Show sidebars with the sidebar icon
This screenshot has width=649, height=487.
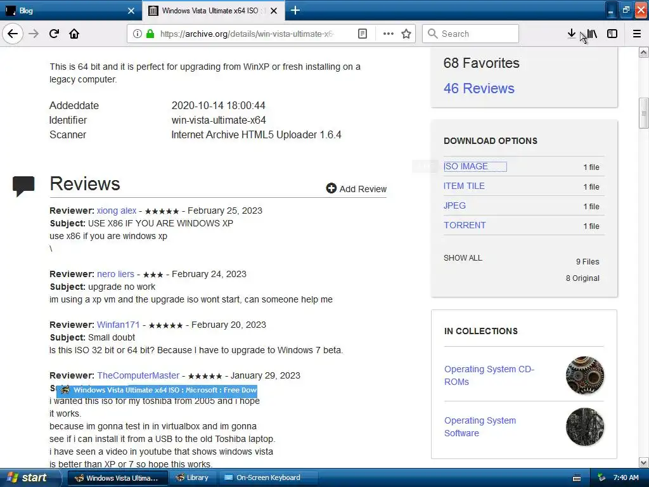(612, 34)
